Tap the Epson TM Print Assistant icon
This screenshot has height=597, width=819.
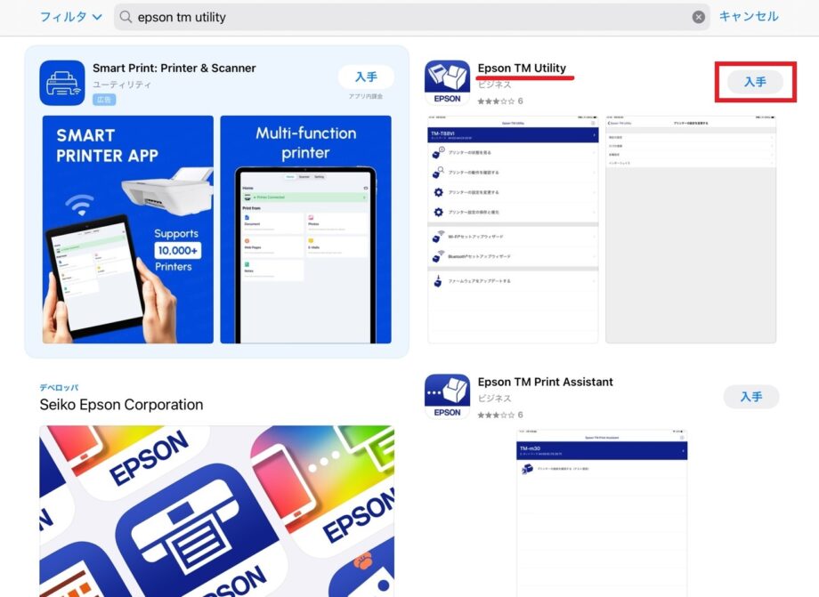(447, 396)
